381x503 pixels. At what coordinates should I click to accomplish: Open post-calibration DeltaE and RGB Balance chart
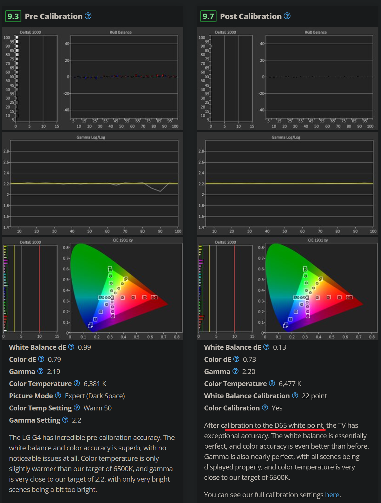tap(288, 78)
